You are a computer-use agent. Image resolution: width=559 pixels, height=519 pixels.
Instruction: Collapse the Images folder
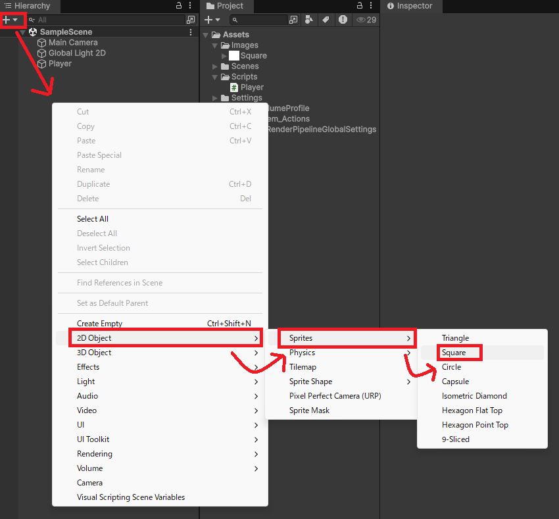pos(215,45)
